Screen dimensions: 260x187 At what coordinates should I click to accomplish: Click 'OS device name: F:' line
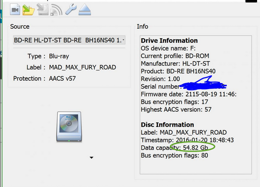point(168,48)
